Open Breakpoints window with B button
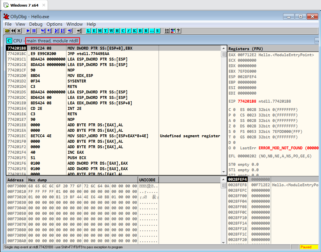 point(140,31)
